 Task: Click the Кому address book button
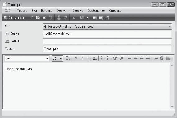point(7,34)
